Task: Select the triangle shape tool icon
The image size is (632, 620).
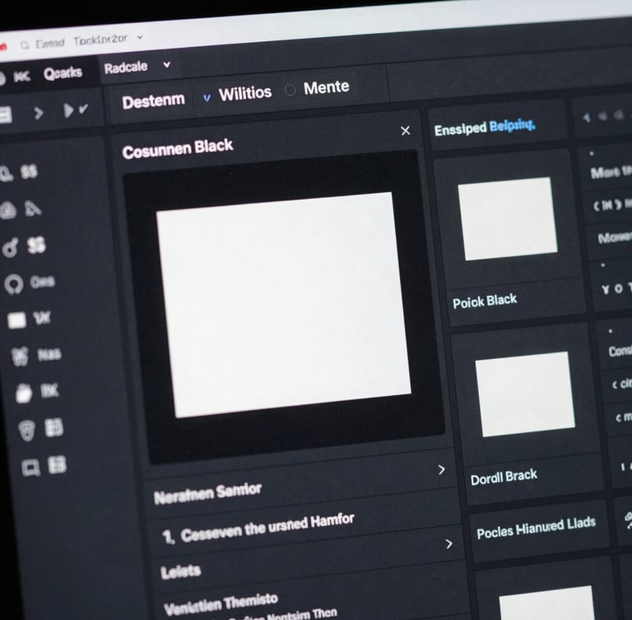Action: (33, 208)
